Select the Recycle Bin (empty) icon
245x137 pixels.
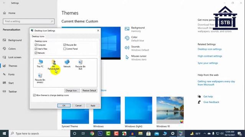point(40,78)
